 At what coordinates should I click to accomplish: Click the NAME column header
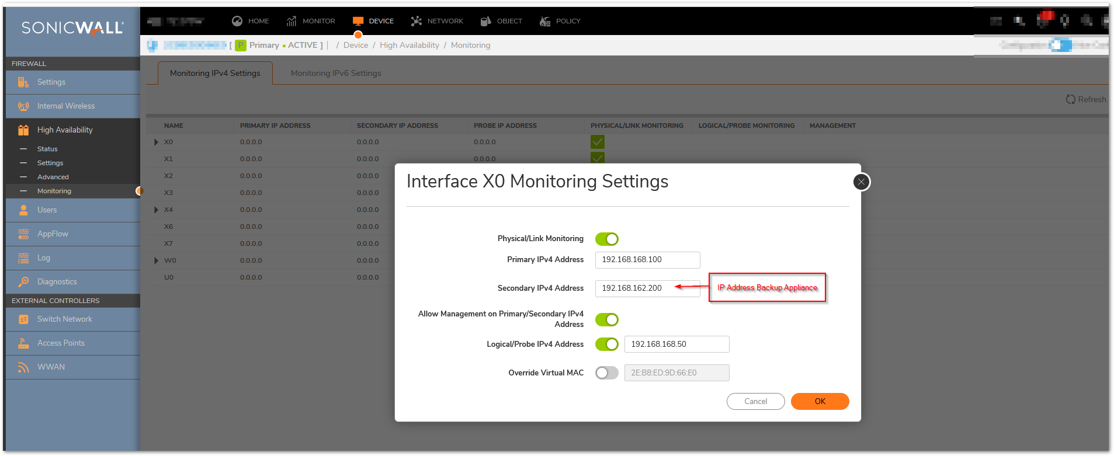pyautogui.click(x=173, y=126)
